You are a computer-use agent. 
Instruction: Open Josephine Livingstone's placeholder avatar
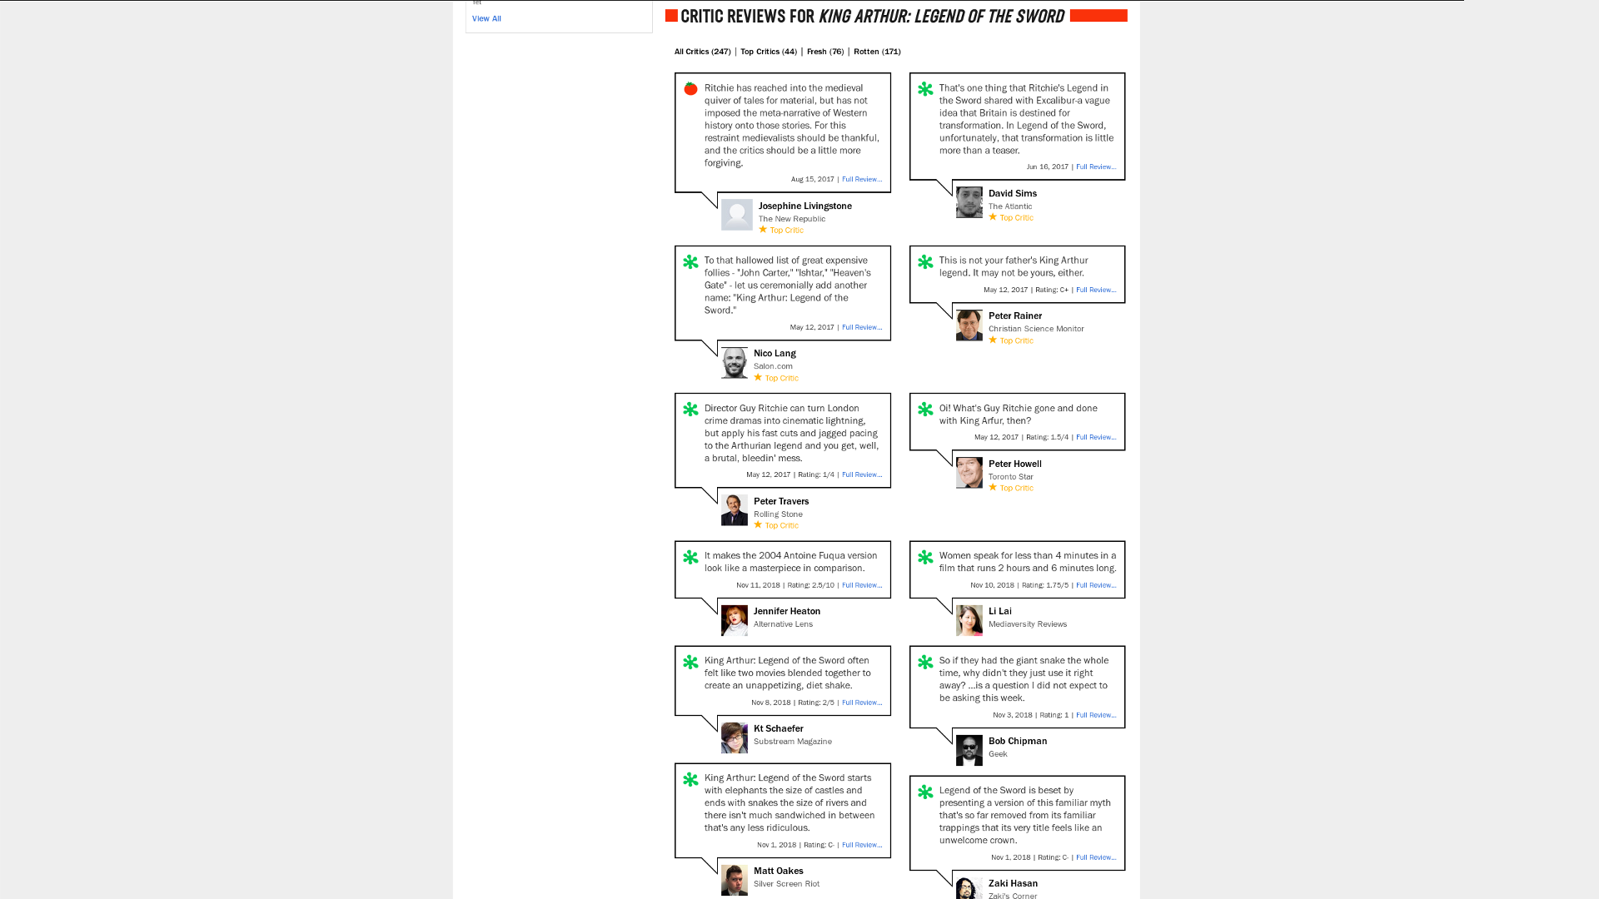pyautogui.click(x=736, y=215)
